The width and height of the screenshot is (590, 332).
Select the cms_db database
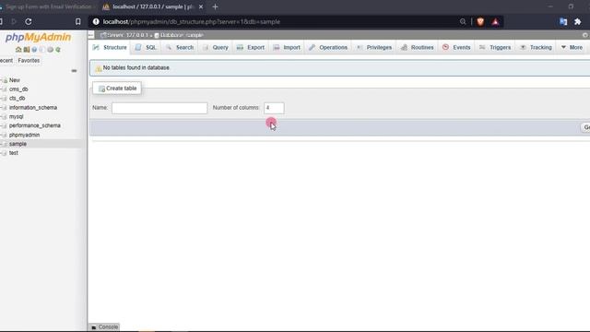click(18, 89)
